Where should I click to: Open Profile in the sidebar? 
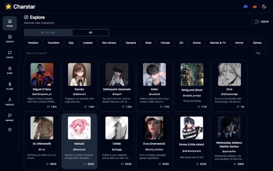(x=10, y=102)
